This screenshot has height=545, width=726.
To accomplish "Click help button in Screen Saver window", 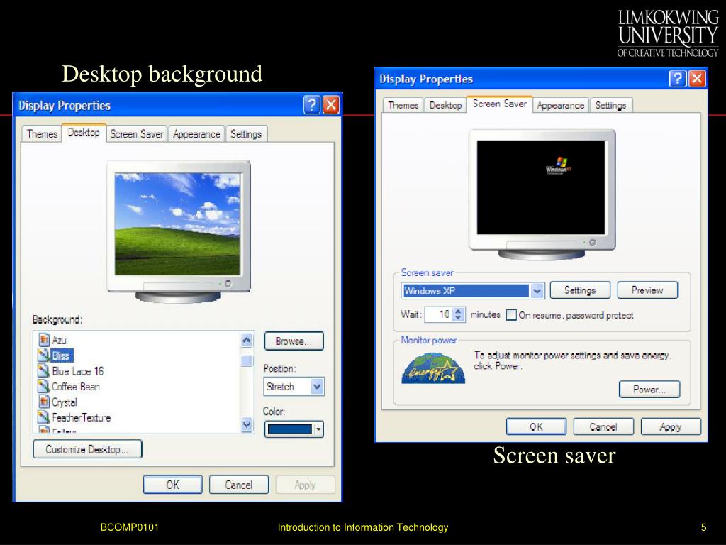I will pos(677,78).
